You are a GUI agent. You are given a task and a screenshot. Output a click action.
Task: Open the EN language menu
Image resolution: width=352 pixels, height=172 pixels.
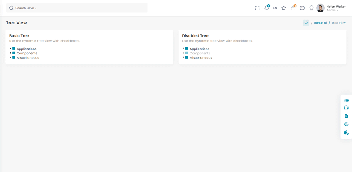point(275,8)
